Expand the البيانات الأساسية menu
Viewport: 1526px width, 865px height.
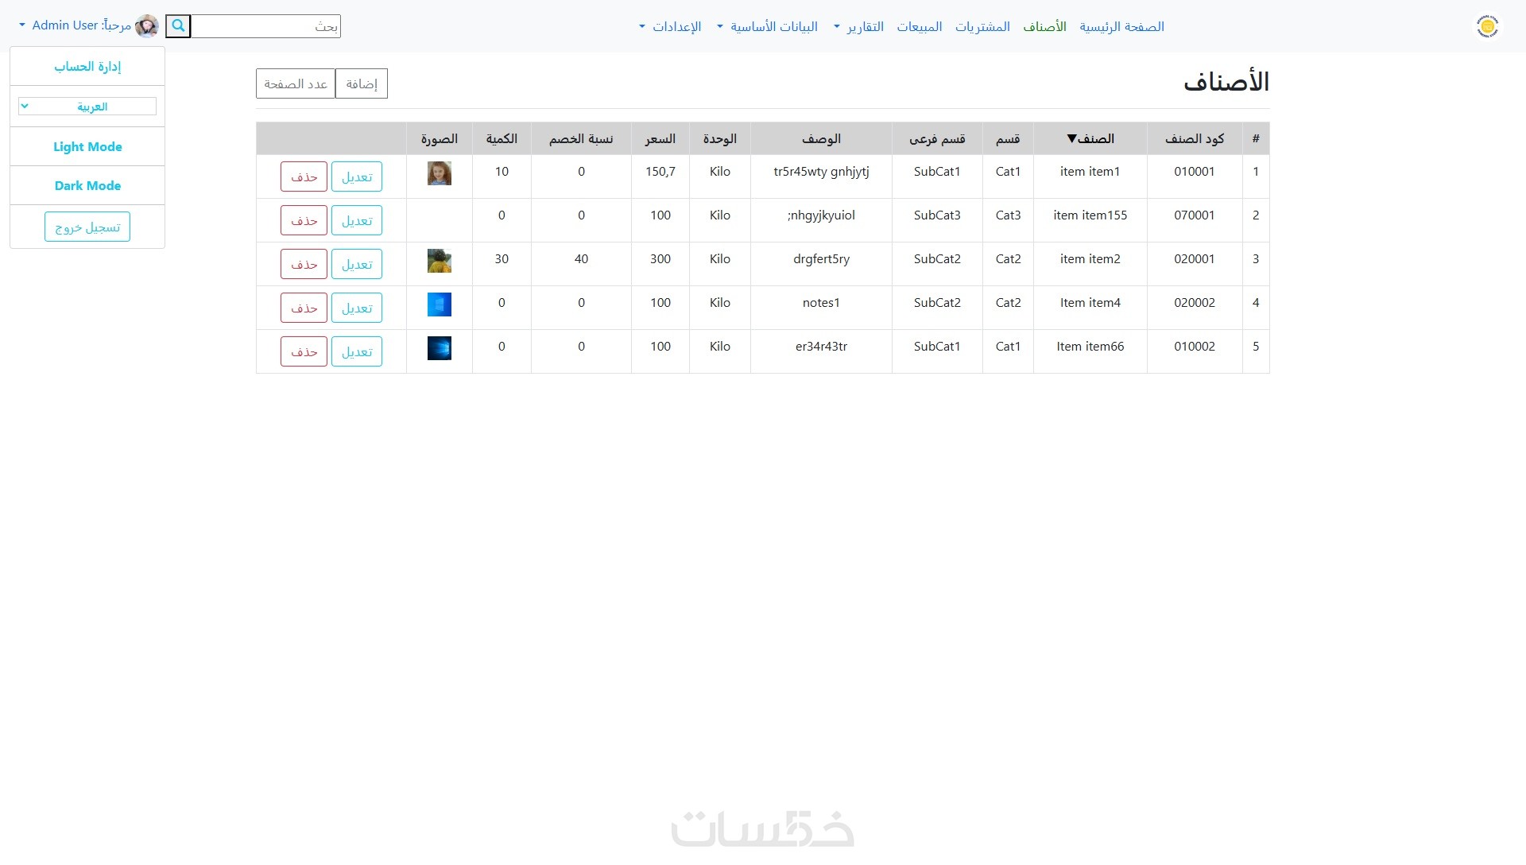click(x=773, y=27)
